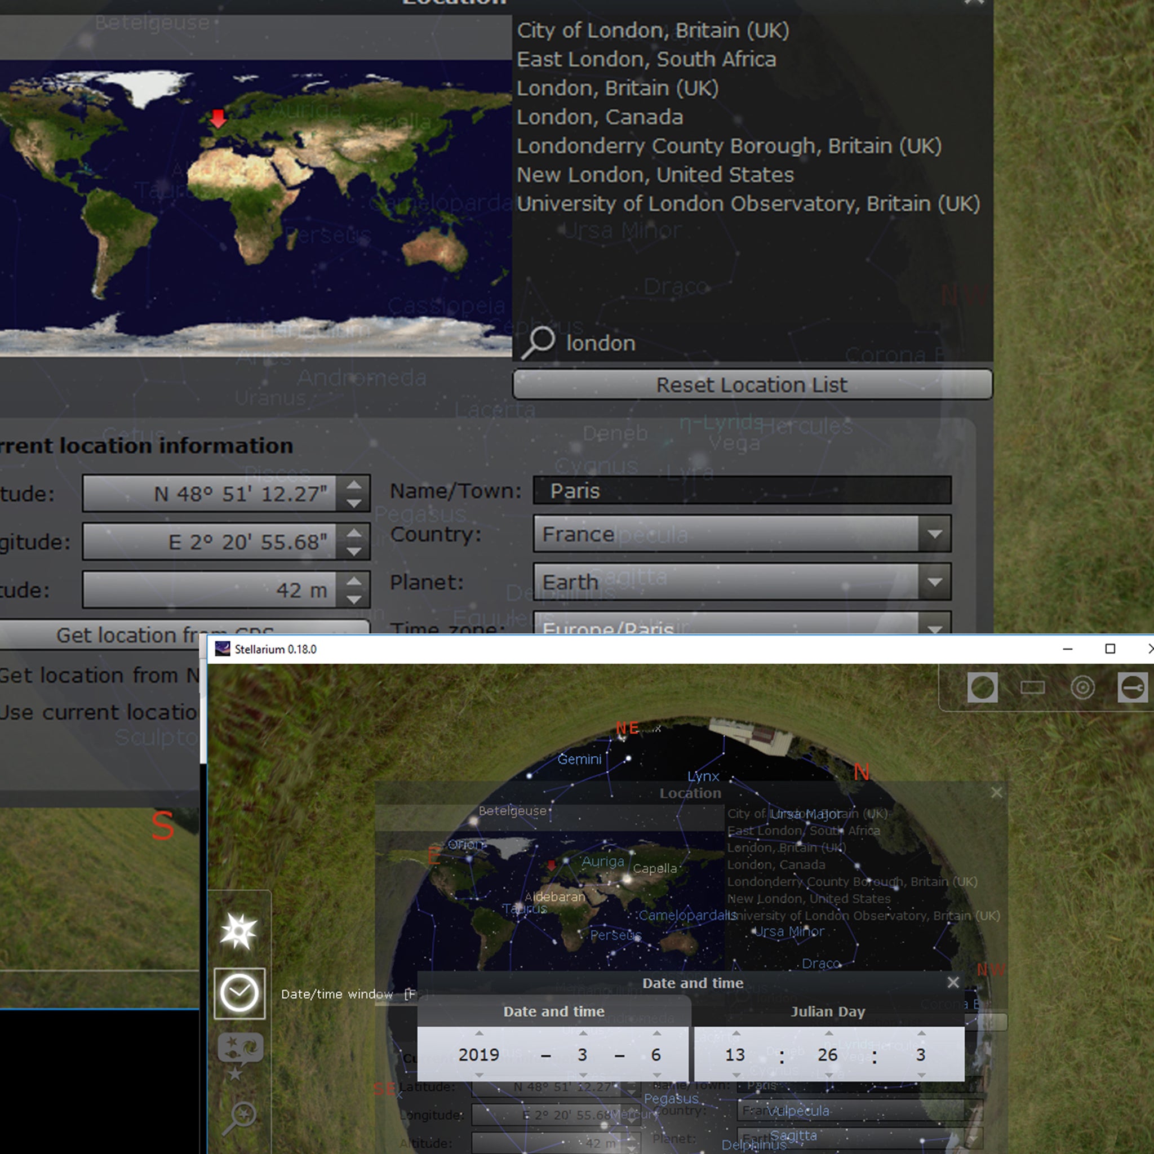Close the Date and time dialog
1154x1154 pixels.
pyautogui.click(x=953, y=983)
